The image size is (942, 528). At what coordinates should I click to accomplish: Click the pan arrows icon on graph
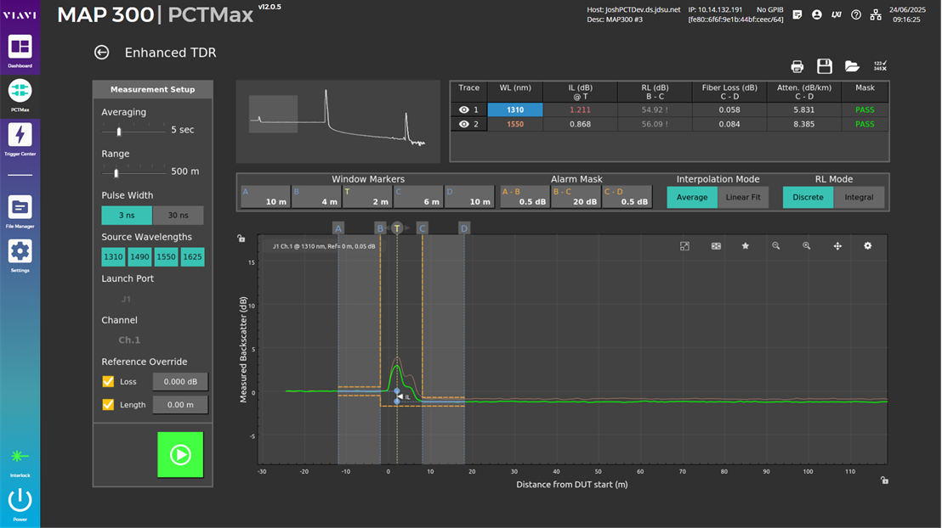[837, 246]
